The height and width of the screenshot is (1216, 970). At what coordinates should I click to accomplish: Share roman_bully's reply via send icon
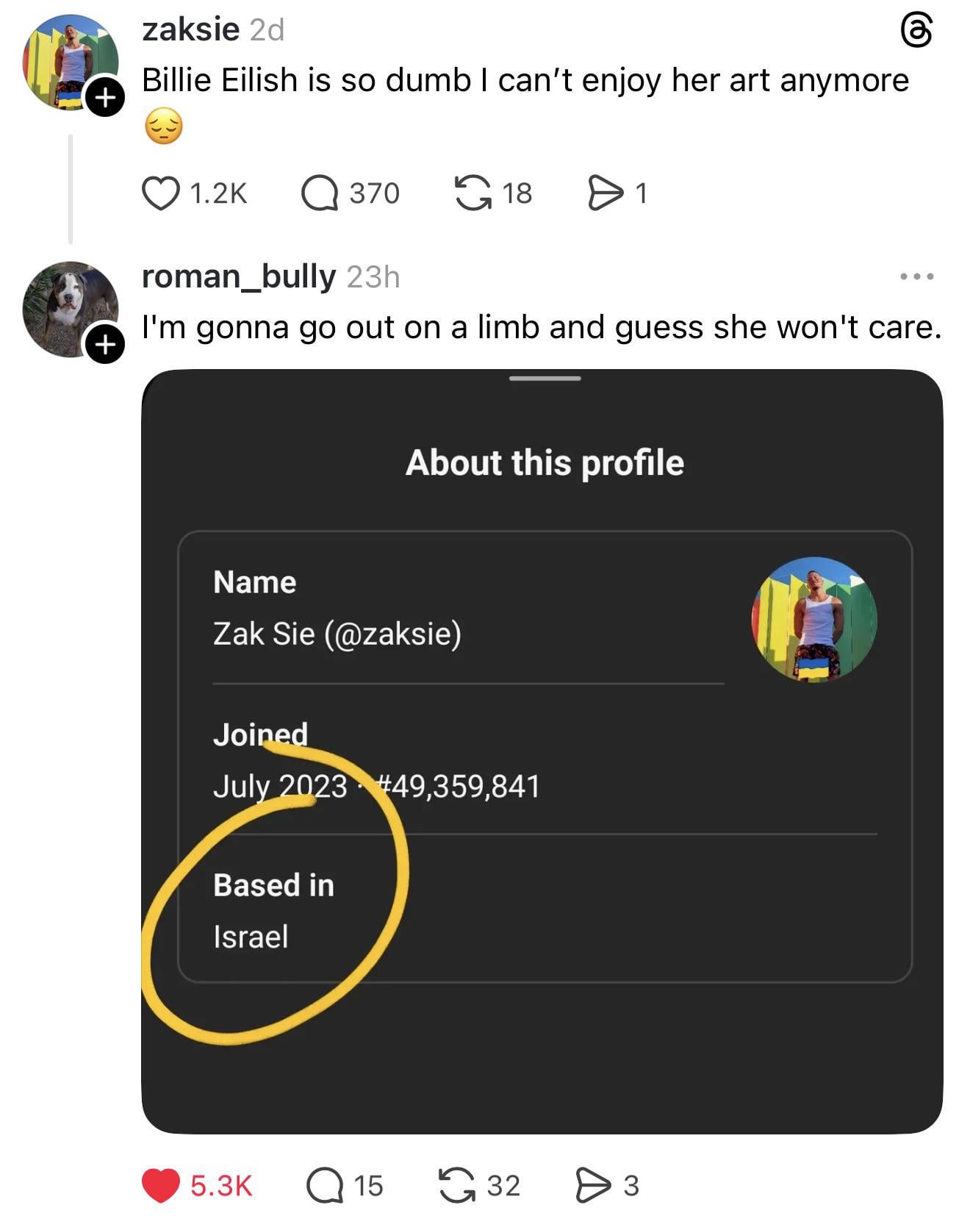tap(593, 1185)
